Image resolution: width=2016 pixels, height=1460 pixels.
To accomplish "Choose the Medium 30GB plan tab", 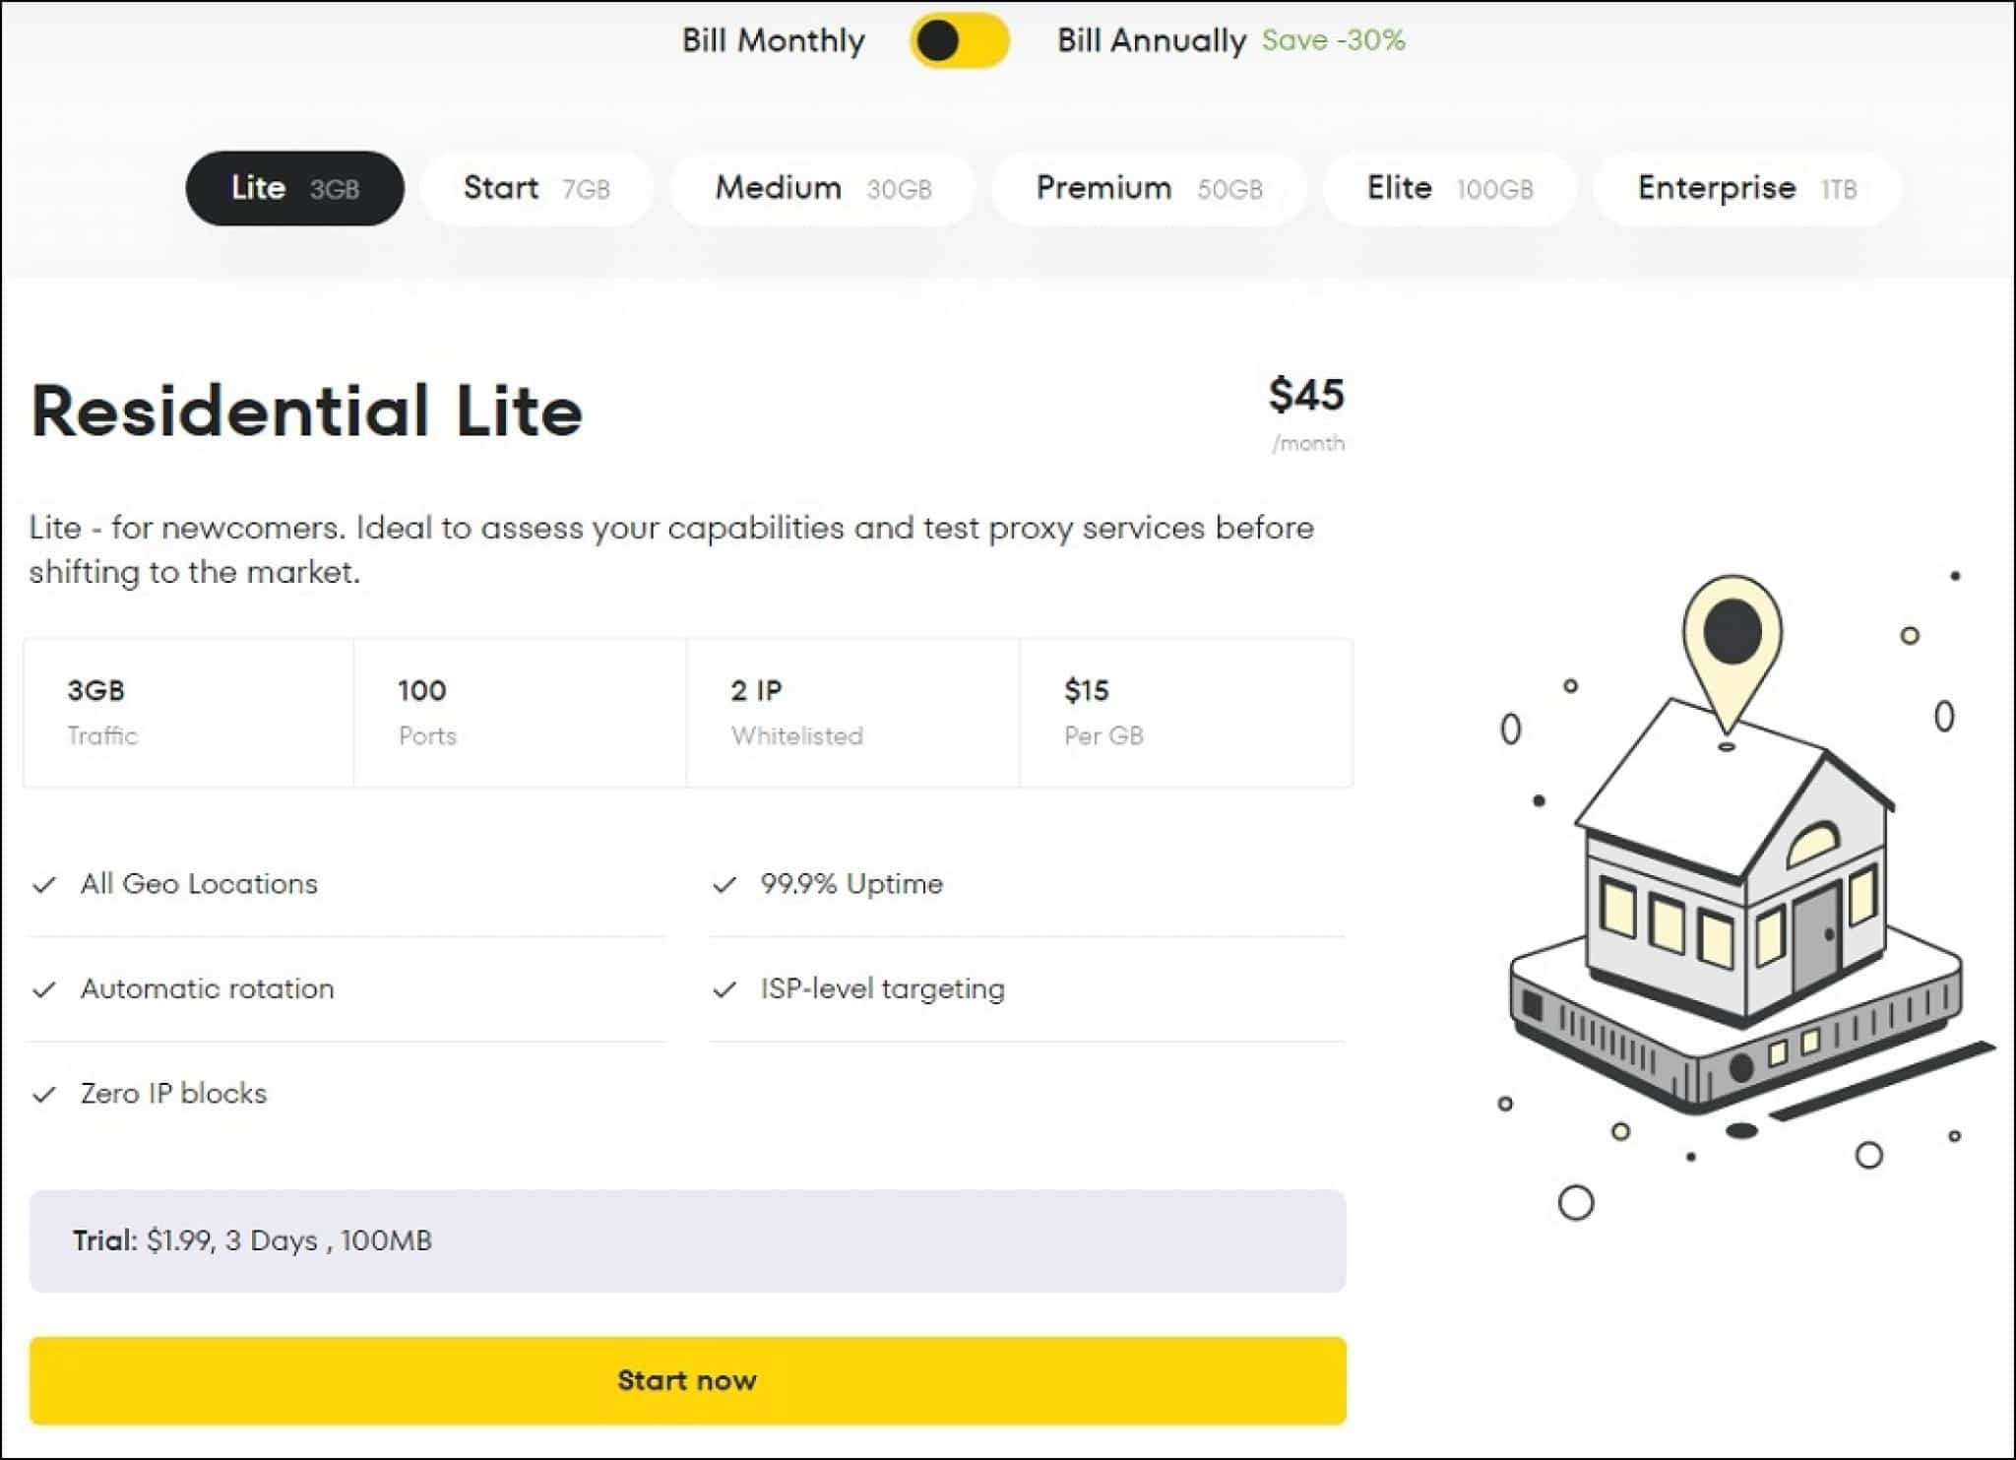I will tap(823, 188).
